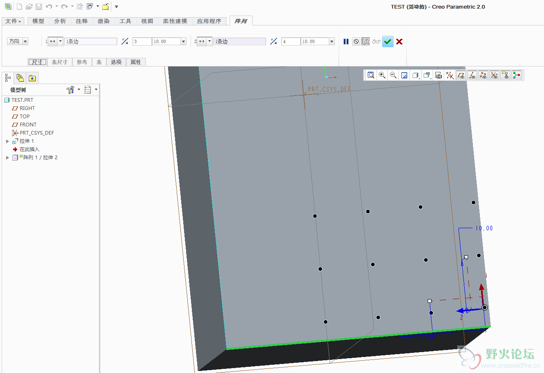544x373 pixels.
Task: Click first direction count field 3
Action: pos(142,41)
